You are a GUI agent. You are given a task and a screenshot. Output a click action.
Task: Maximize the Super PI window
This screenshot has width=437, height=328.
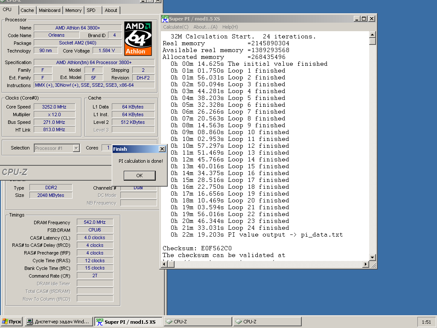click(364, 19)
